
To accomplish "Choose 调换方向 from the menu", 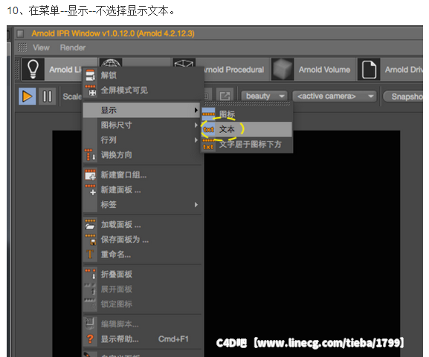I will click(x=141, y=155).
